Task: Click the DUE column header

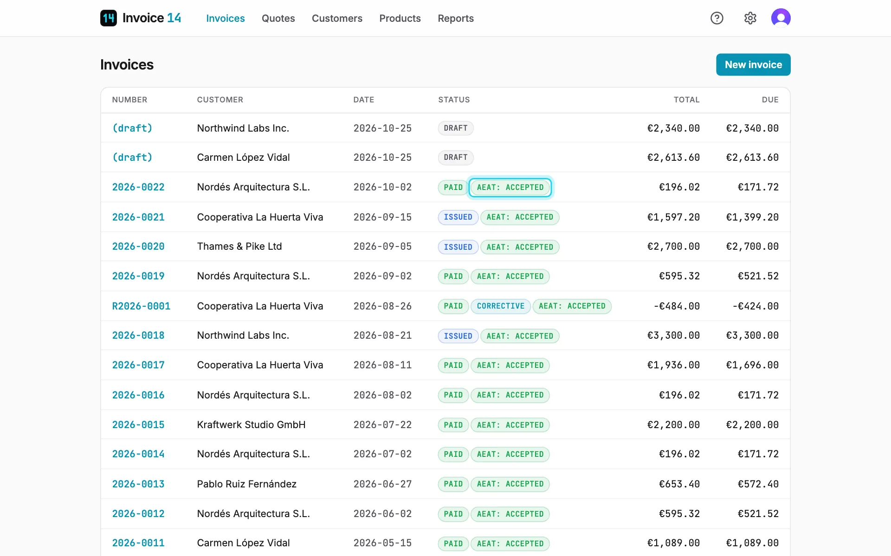Action: pyautogui.click(x=770, y=100)
